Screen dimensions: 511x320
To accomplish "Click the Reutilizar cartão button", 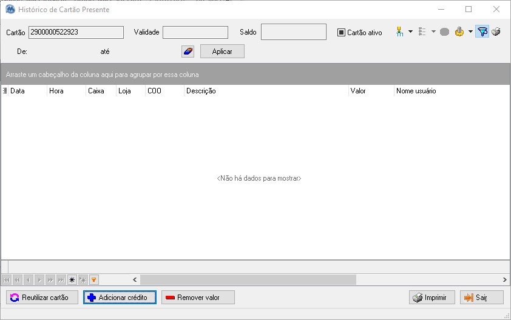I will [x=42, y=298].
